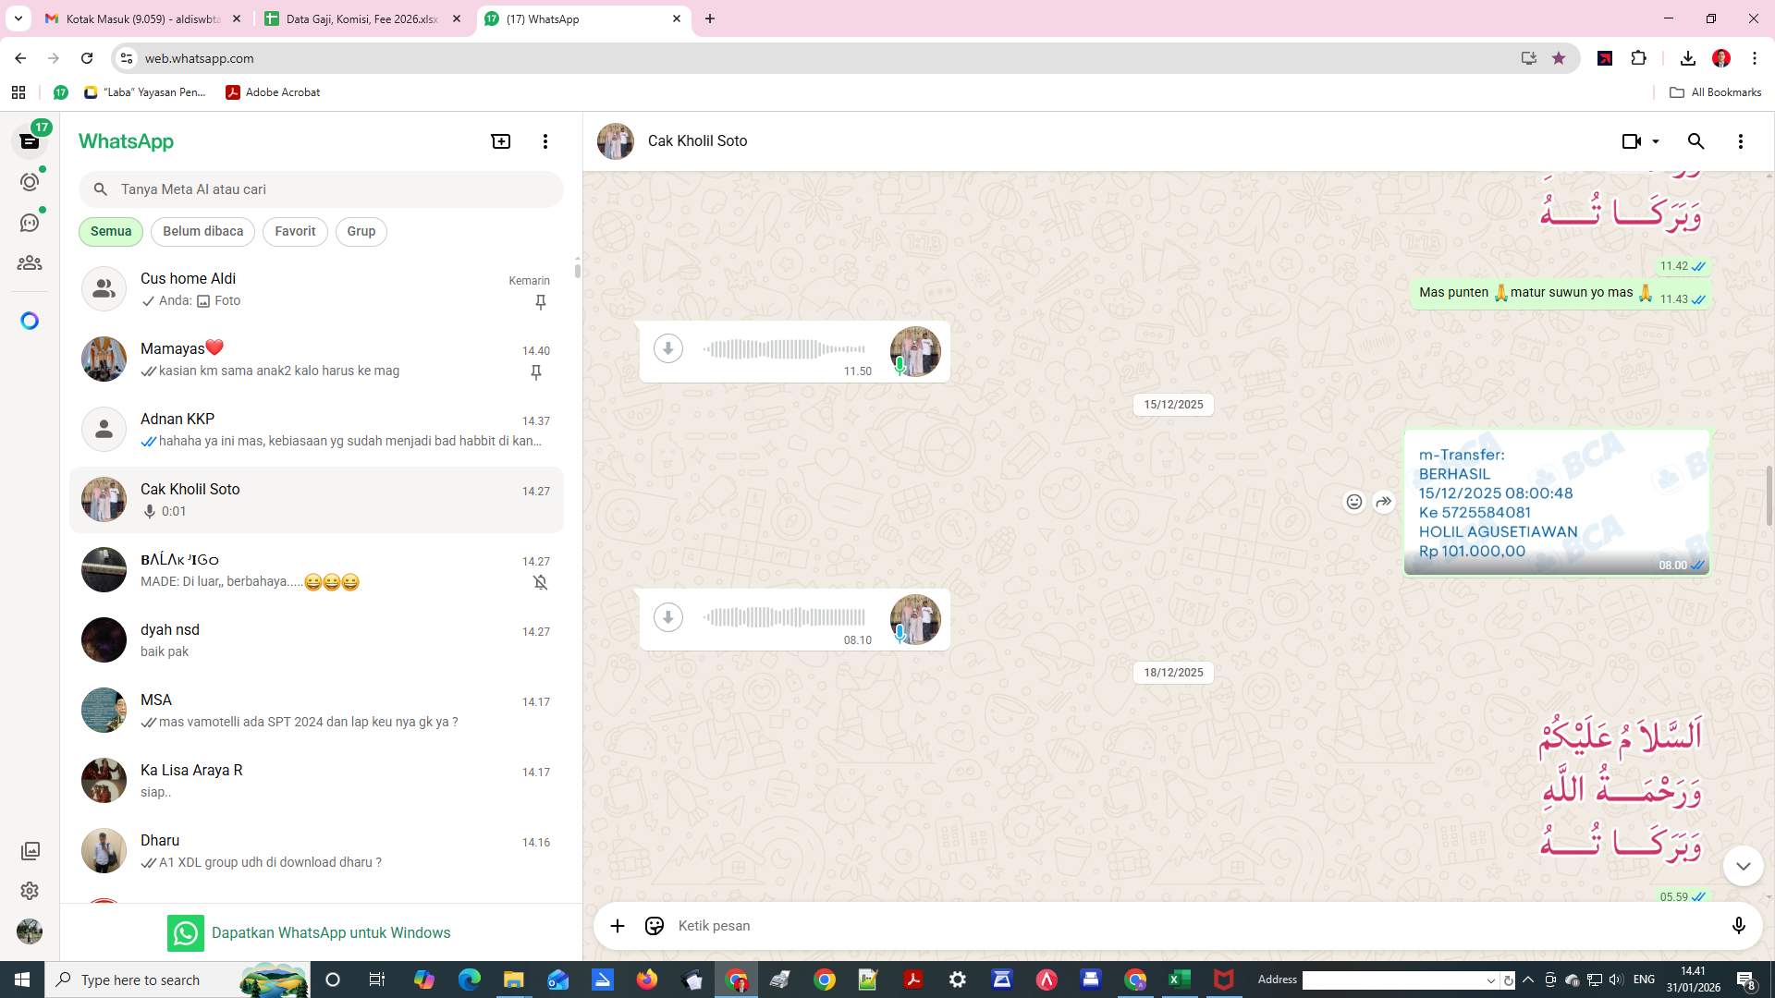
Task: Toggle the Grup chat filter
Action: (x=361, y=231)
